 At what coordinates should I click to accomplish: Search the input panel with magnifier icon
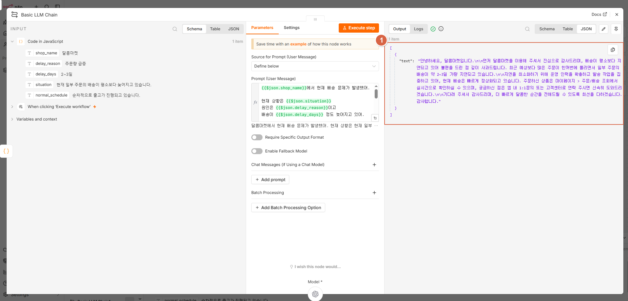pyautogui.click(x=175, y=29)
